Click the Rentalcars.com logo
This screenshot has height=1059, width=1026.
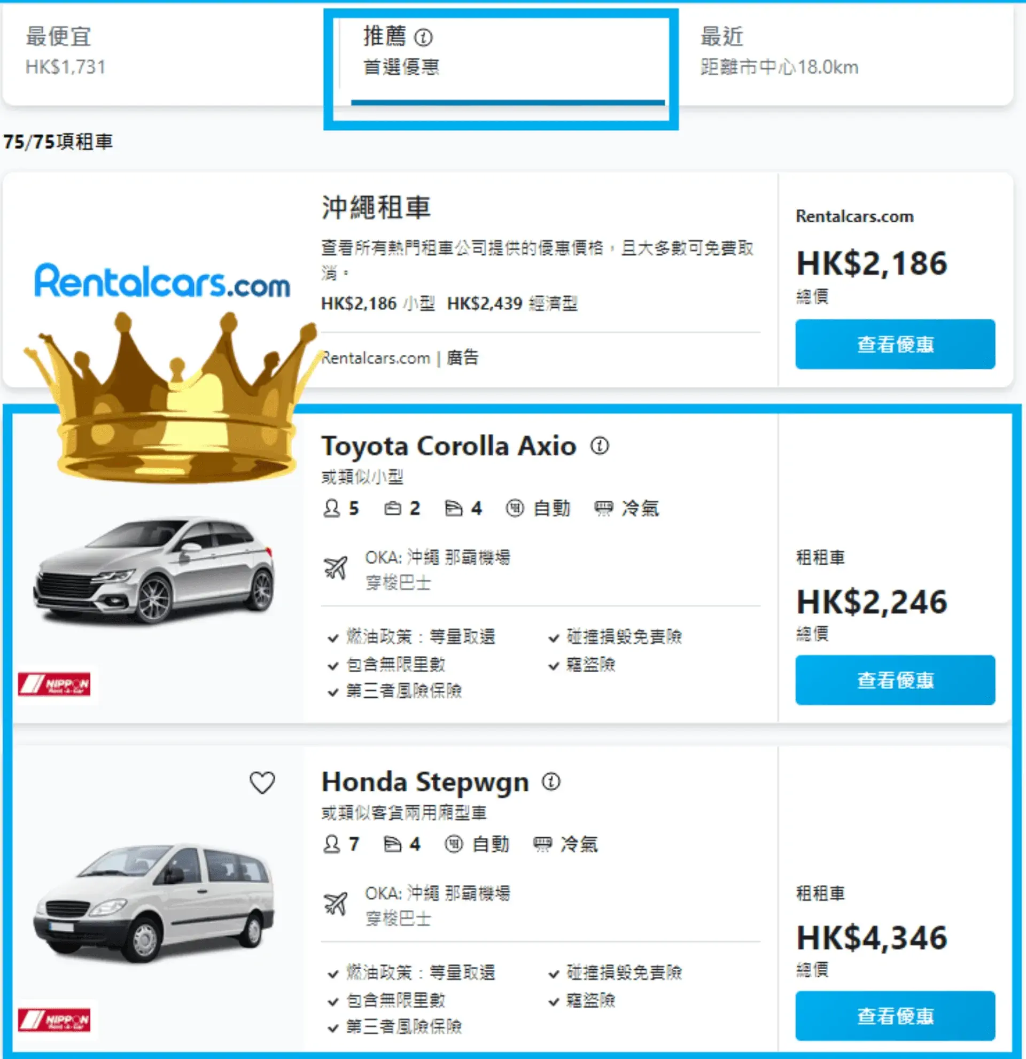tap(162, 281)
